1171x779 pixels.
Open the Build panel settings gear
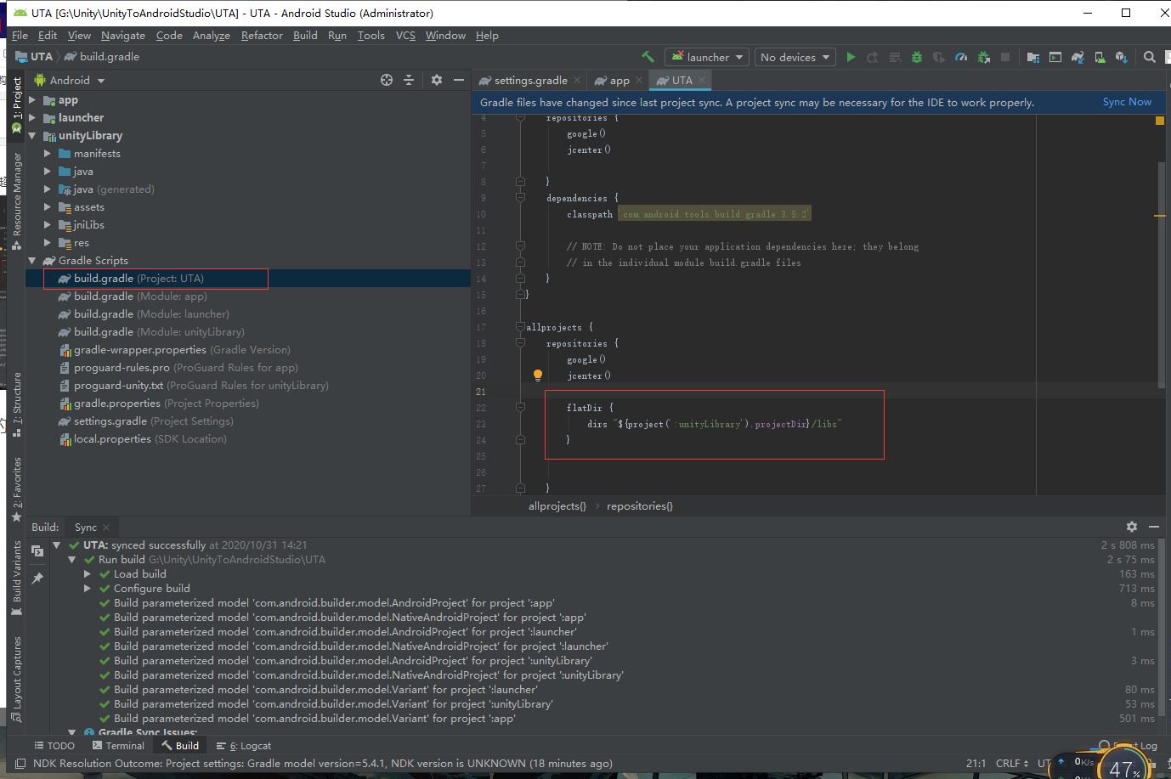1132,527
